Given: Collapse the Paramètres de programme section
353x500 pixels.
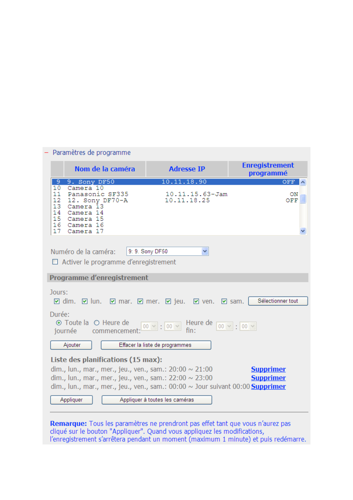Looking at the screenshot, I should [x=46, y=153].
